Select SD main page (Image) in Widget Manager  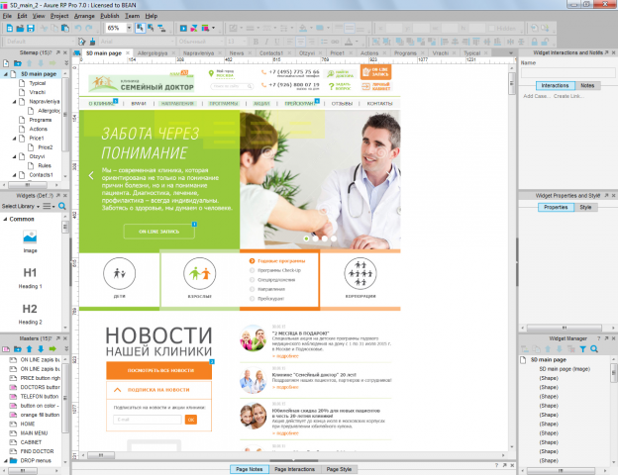(x=565, y=369)
